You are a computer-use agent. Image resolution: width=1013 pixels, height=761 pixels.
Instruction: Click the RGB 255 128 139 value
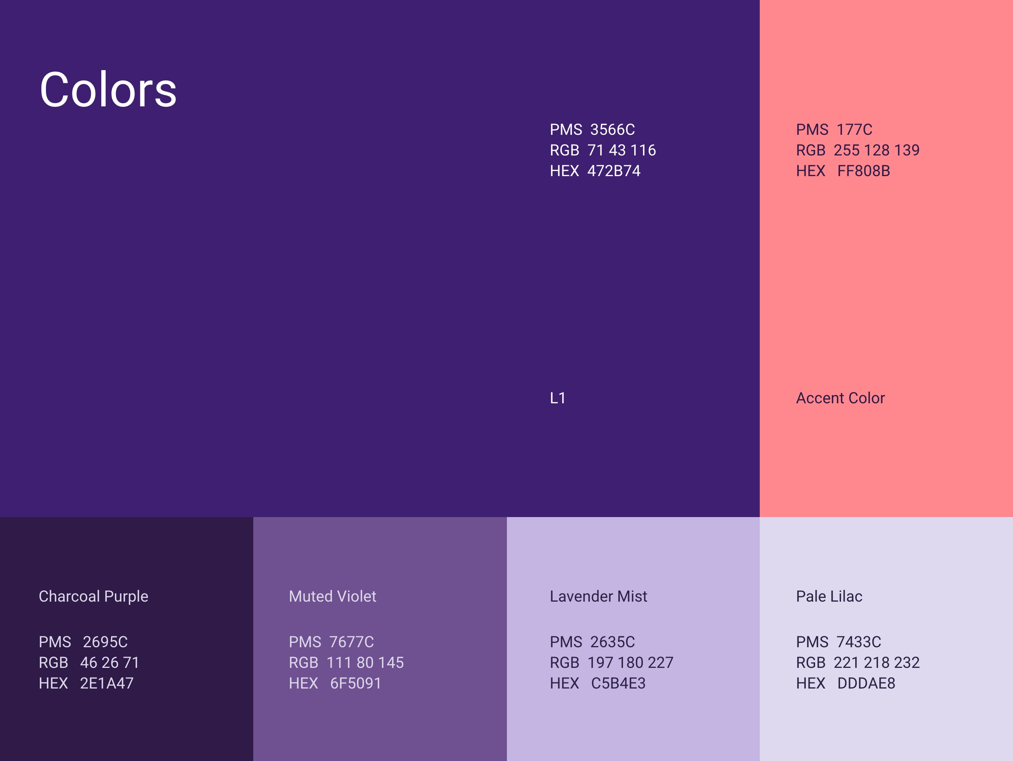(x=857, y=150)
